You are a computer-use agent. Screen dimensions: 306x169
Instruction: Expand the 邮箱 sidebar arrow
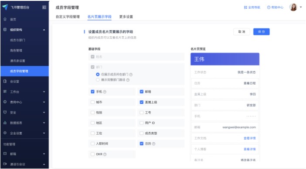coord(44,154)
